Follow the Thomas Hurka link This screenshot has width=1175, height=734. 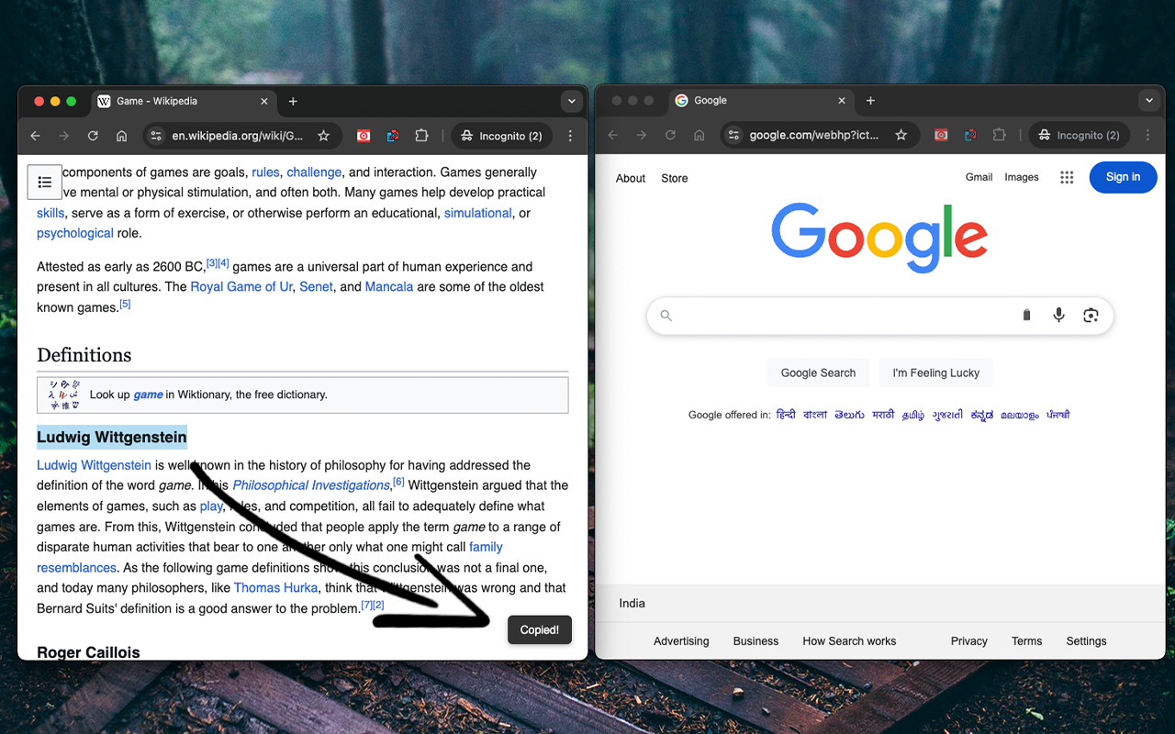(x=275, y=588)
